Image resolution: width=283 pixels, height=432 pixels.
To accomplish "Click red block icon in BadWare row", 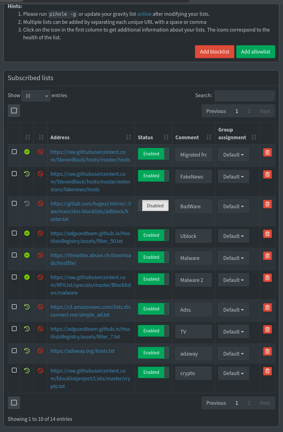I will (x=40, y=203).
